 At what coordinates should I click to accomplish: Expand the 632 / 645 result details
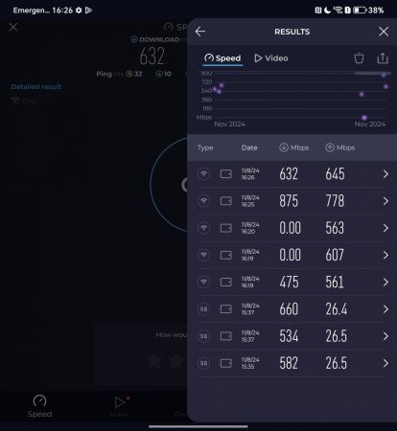385,174
